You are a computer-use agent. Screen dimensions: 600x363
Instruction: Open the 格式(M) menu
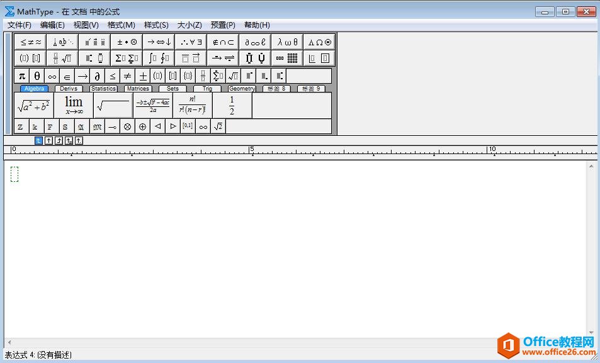[x=121, y=25]
